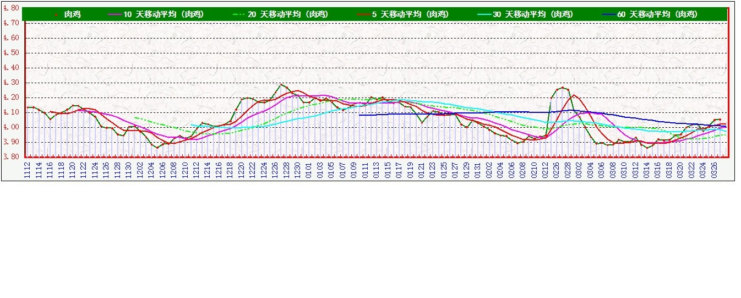Click the 1214 date label
741x298 pixels.
pyautogui.click(x=208, y=169)
